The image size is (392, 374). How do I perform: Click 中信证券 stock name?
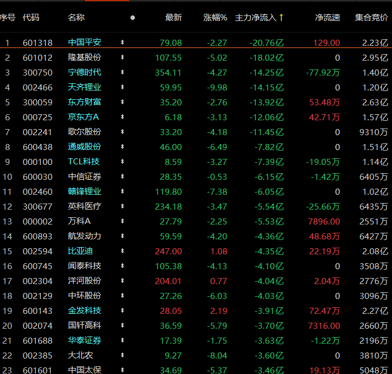pos(85,177)
